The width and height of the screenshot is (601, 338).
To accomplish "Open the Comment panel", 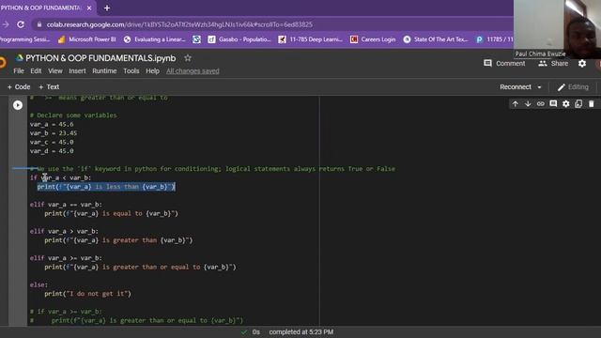I will point(504,64).
